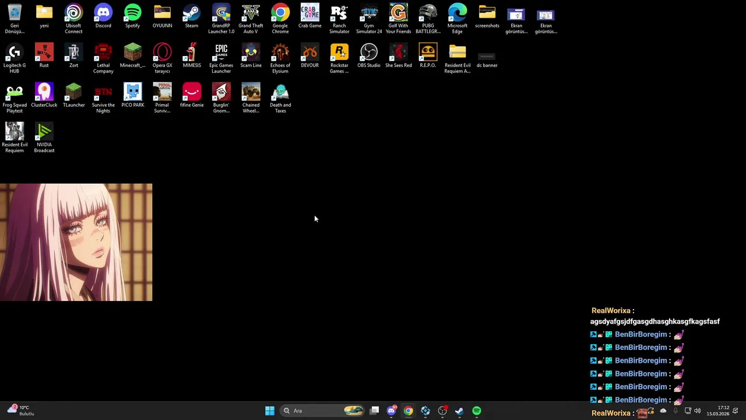Select the Zort game icon
746x420 pixels.
click(73, 56)
